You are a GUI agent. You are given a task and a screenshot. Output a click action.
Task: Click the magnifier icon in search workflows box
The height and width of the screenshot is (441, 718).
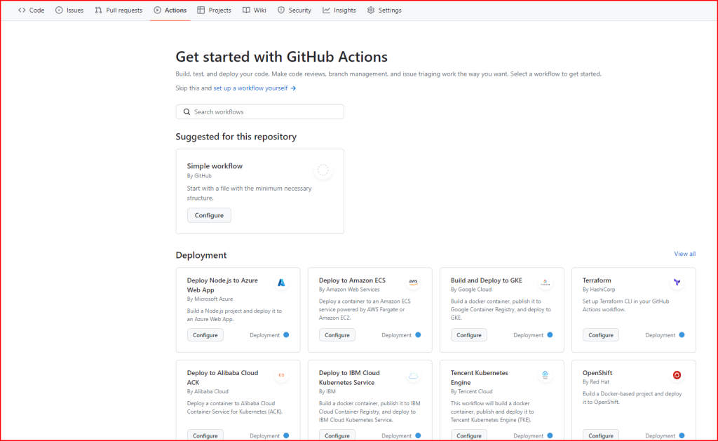tap(187, 111)
